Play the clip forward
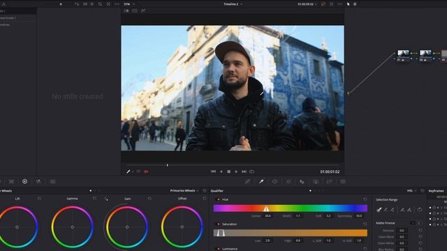 point(236,172)
